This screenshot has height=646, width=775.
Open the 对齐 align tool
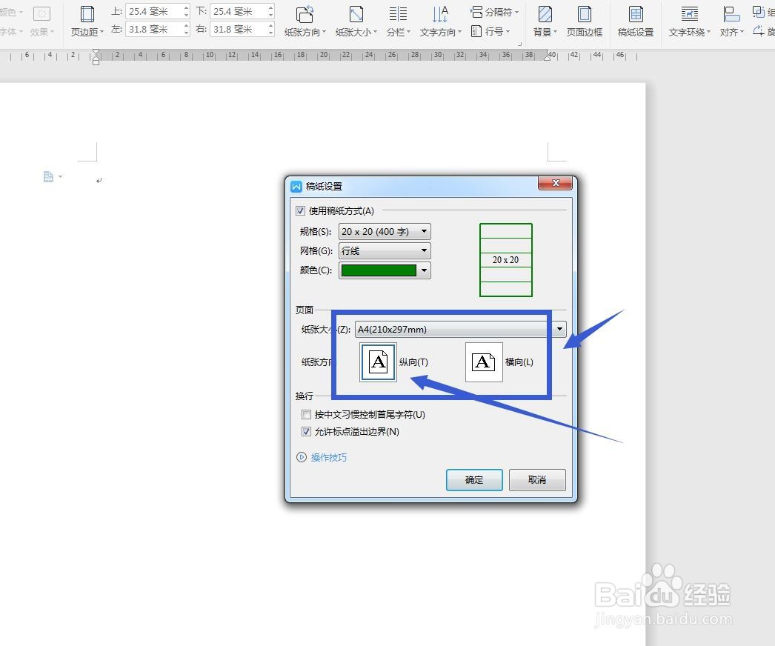click(x=731, y=21)
